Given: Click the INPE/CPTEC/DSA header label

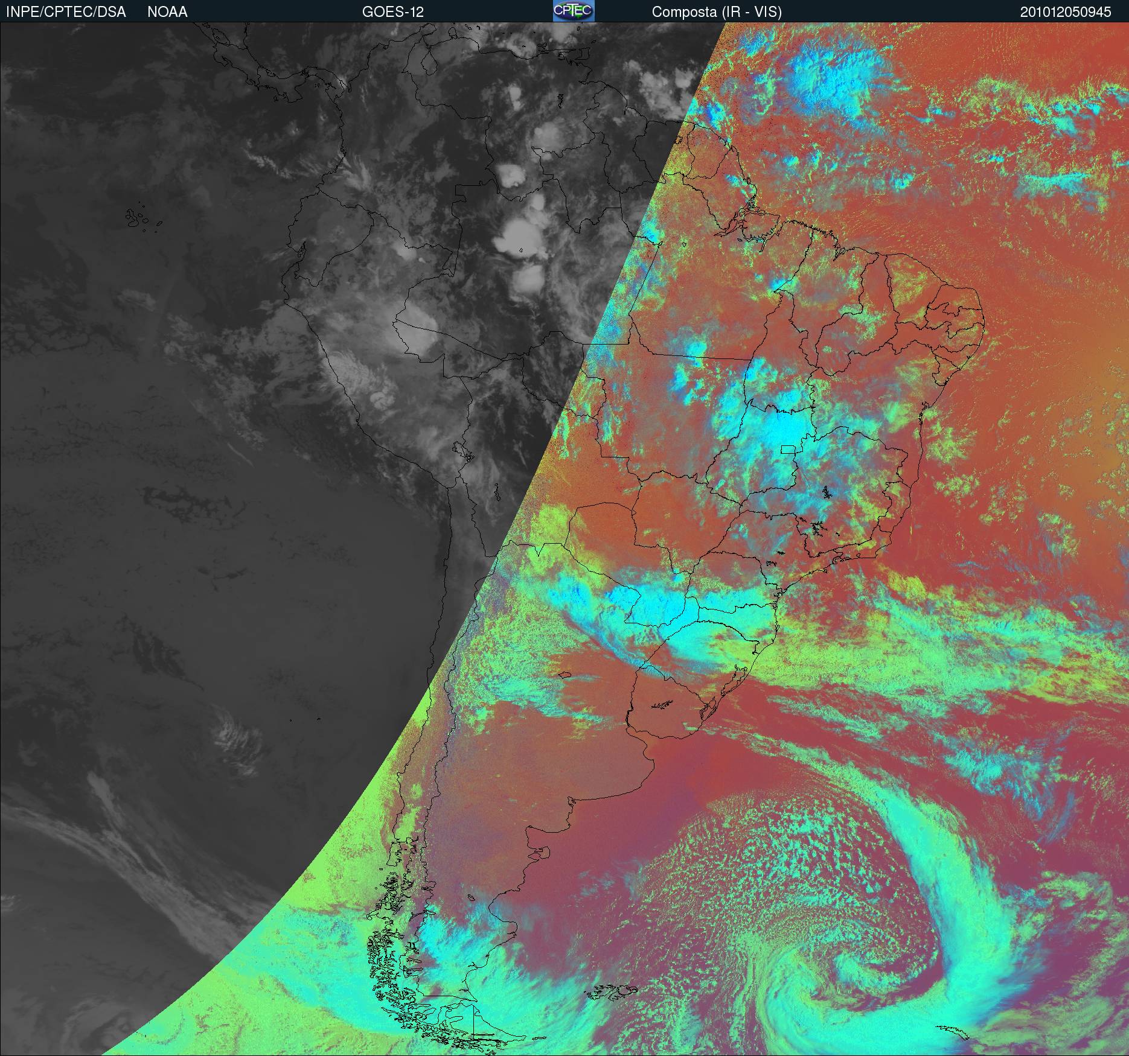Looking at the screenshot, I should [66, 12].
